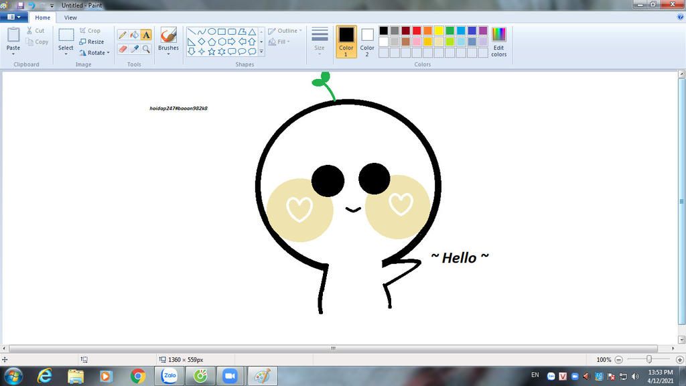Select the Oval callout shape
Viewport: 686px width, 386px height.
(242, 52)
